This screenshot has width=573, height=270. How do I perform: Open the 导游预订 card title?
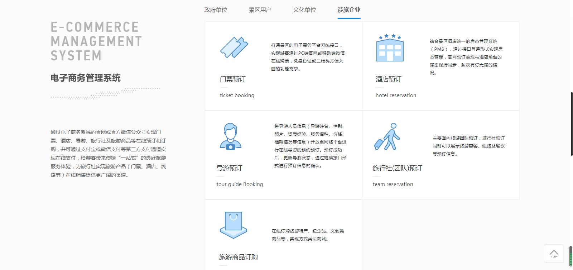pos(230,168)
